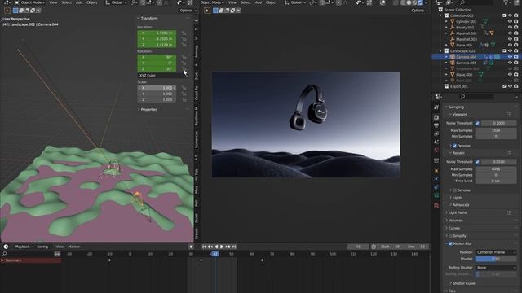The height and width of the screenshot is (293, 522).
Task: Open the left viewport Options dropdown
Action: pyautogui.click(x=188, y=11)
